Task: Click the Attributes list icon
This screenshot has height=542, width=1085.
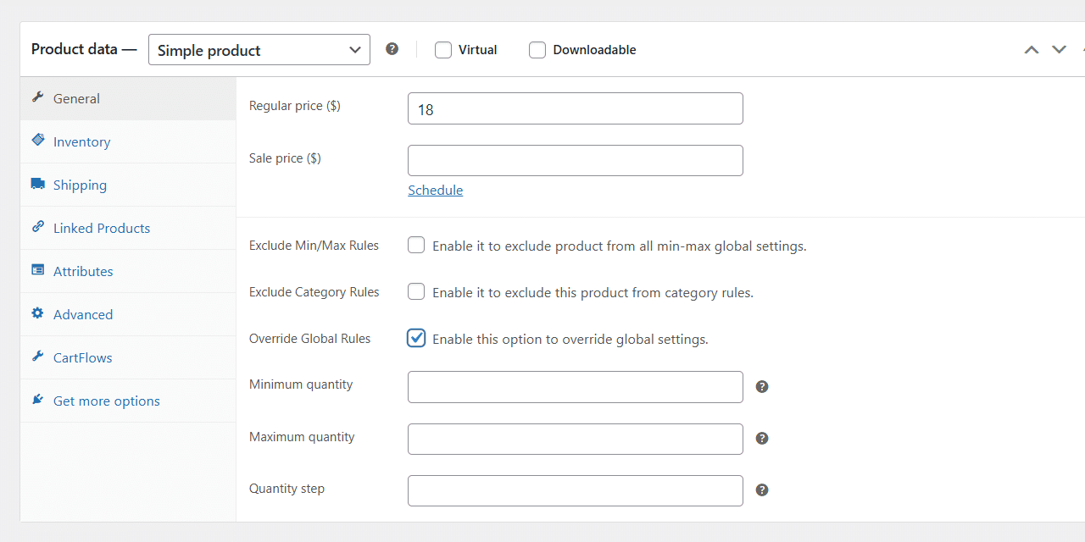Action: coord(37,269)
